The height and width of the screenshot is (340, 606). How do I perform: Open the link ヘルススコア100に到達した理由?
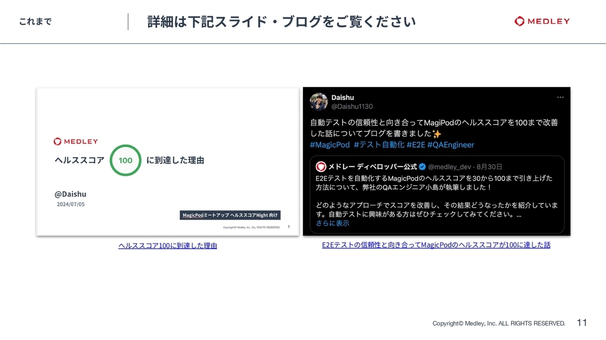(x=168, y=246)
